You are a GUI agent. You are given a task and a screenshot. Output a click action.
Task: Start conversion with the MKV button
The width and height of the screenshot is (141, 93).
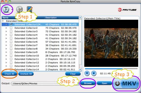(126, 84)
